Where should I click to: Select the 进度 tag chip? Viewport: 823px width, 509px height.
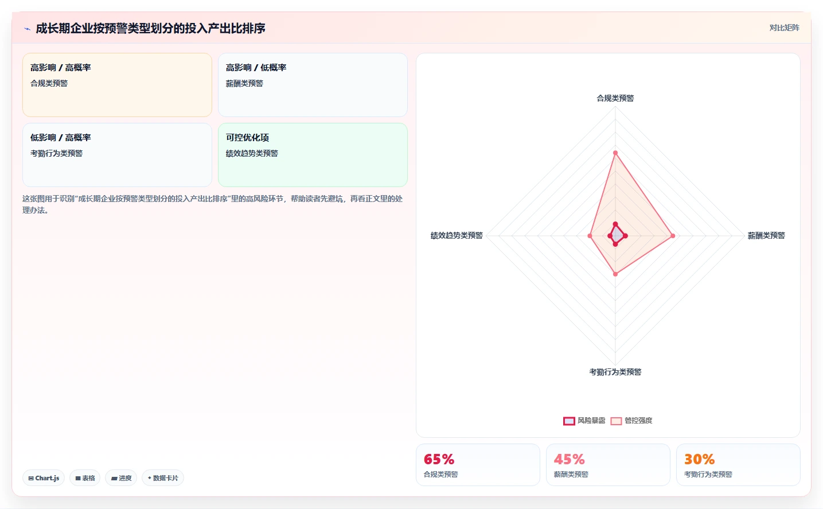121,478
